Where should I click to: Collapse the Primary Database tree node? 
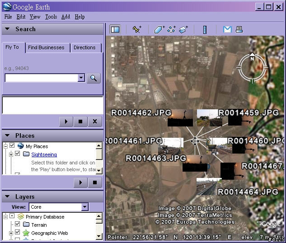[6, 217]
